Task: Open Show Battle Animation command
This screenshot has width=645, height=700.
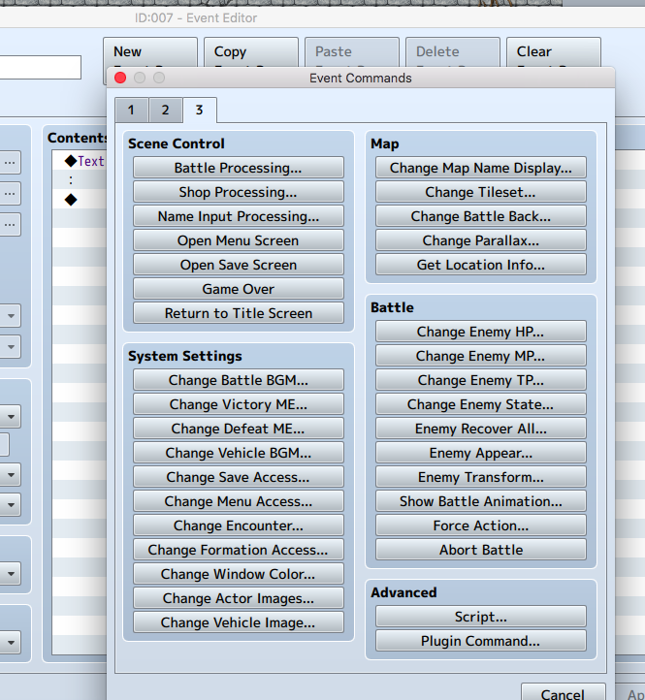Action: point(481,501)
